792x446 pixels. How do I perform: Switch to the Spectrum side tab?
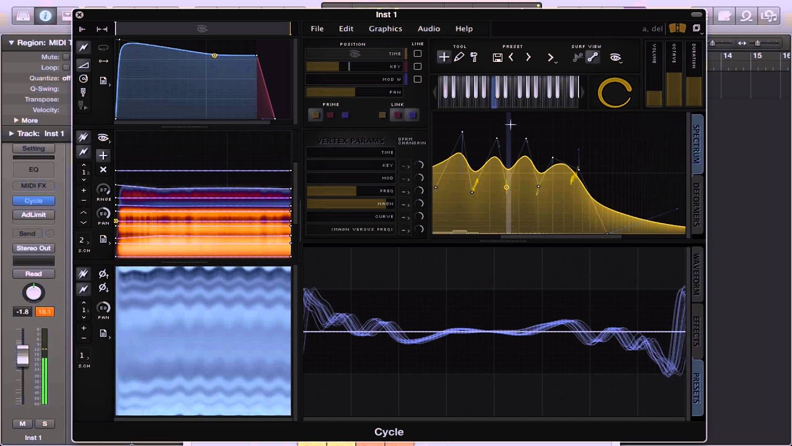[x=697, y=144]
